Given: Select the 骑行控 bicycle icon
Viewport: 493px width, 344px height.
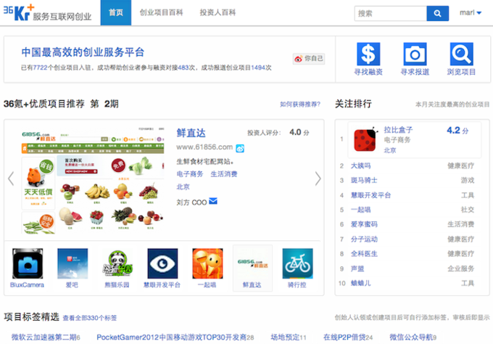Looking at the screenshot, I should tap(297, 263).
